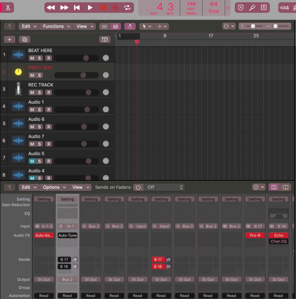Open the Echo plugin slot
Screen dimensions: 296x299
[278, 235]
